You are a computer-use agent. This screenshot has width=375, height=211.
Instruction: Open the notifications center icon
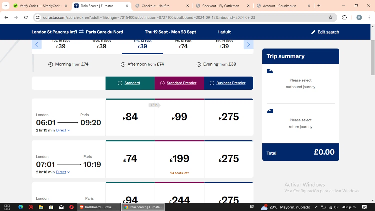(364, 207)
